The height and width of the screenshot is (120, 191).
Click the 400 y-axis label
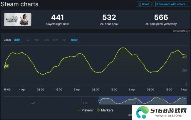point(185,58)
